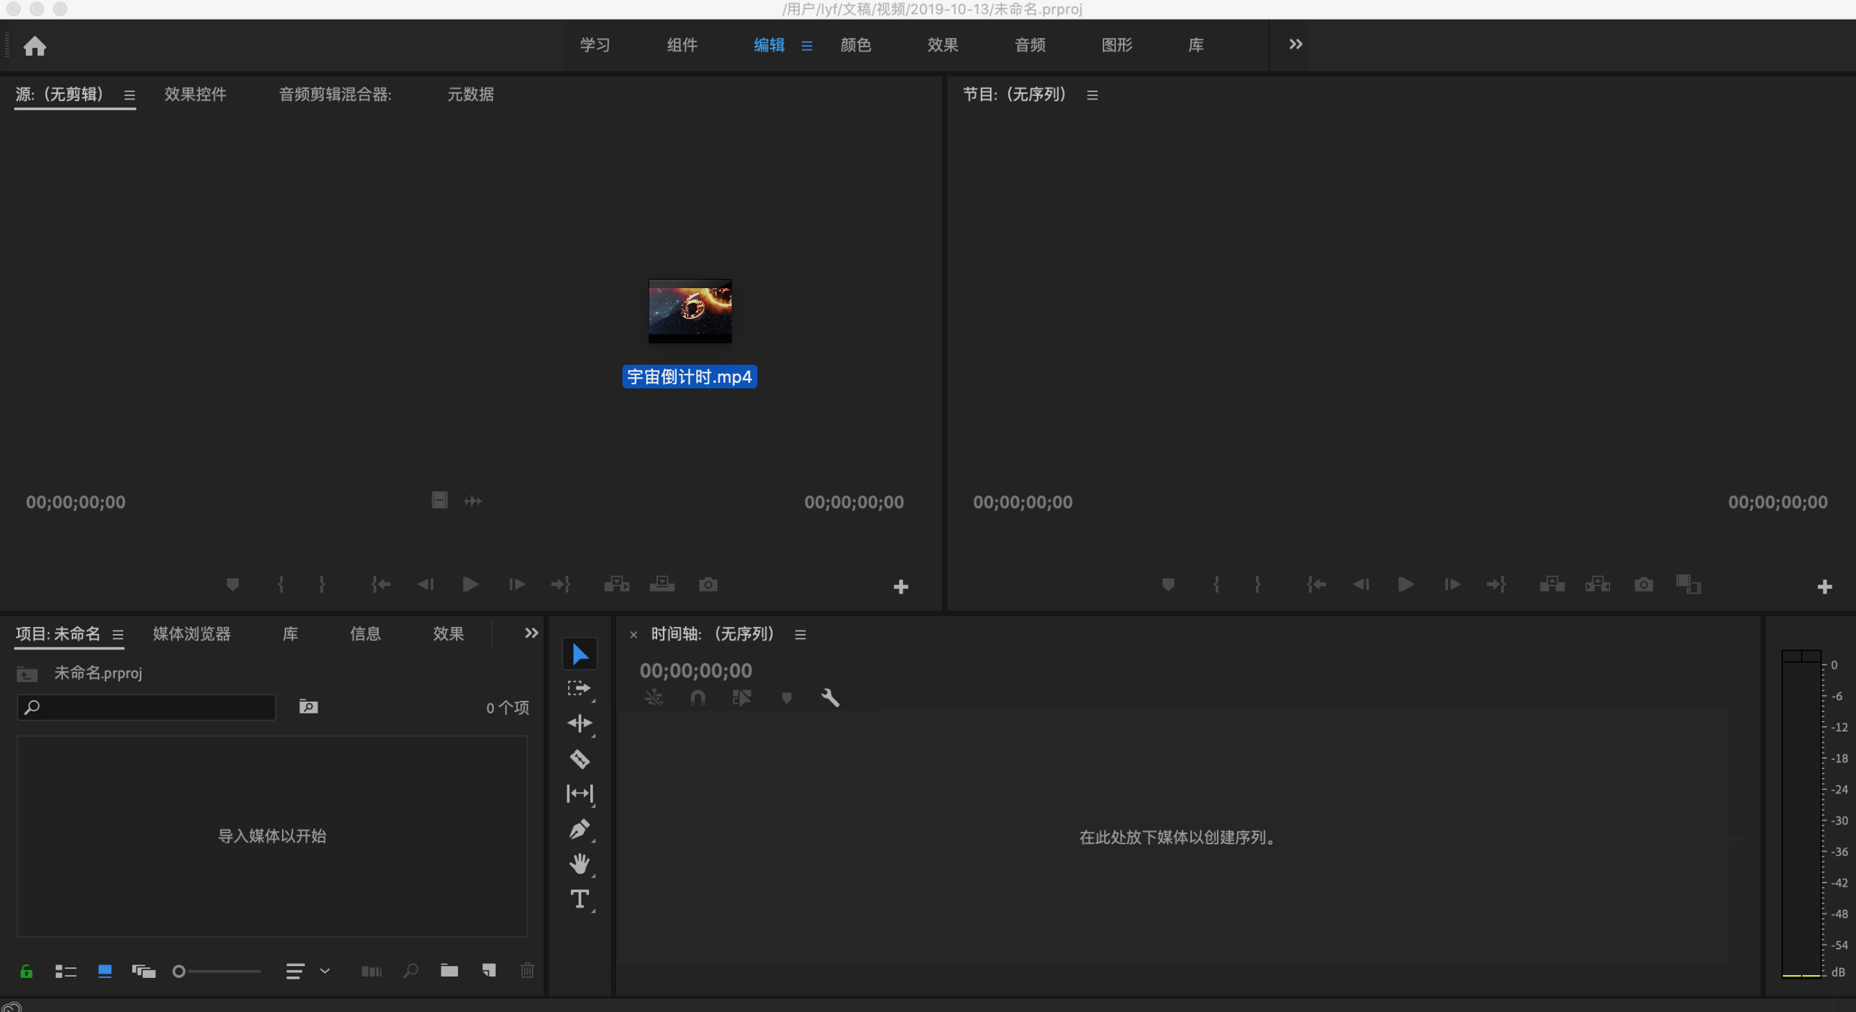
Task: Open the sort order dropdown in project panel
Action: tap(324, 970)
